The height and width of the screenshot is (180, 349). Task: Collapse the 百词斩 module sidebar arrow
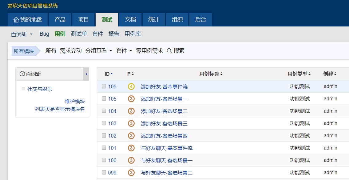[86, 74]
